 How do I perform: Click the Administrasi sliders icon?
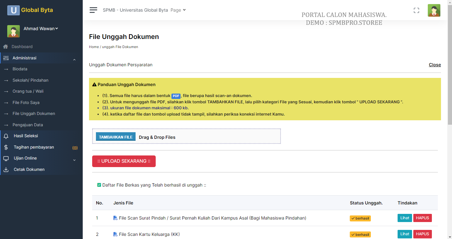(6, 58)
